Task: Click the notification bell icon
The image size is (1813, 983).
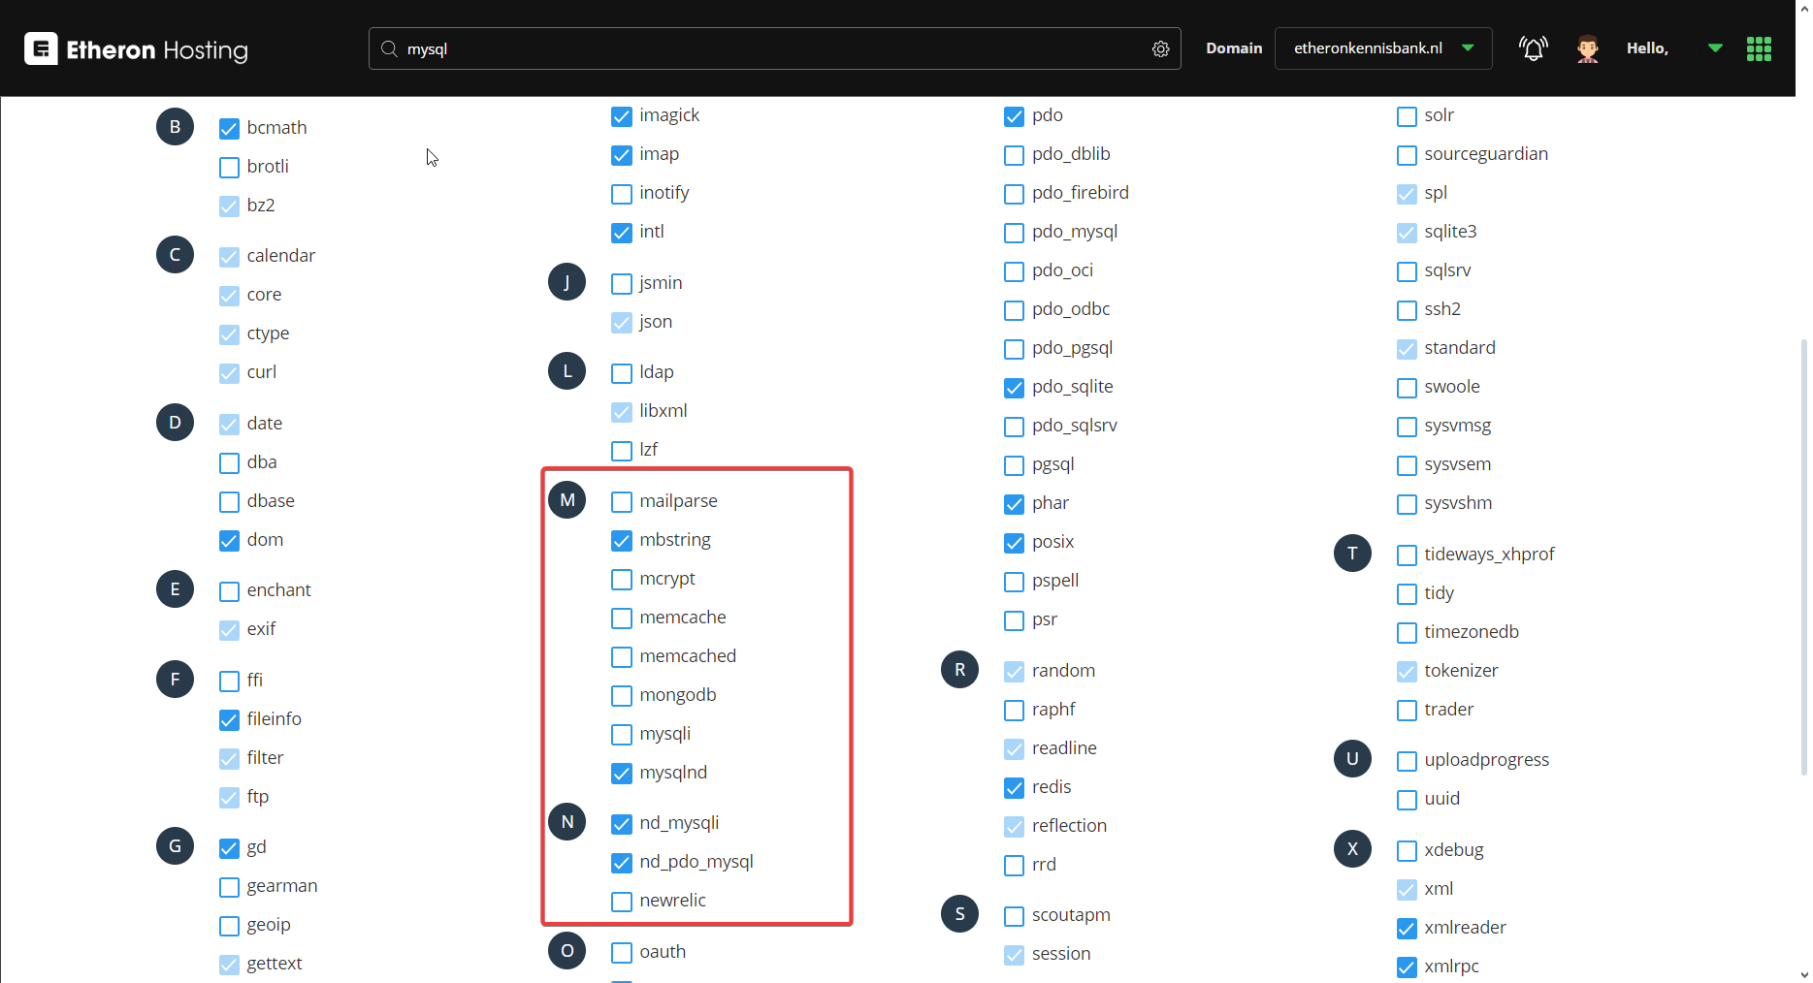Action: (x=1533, y=48)
